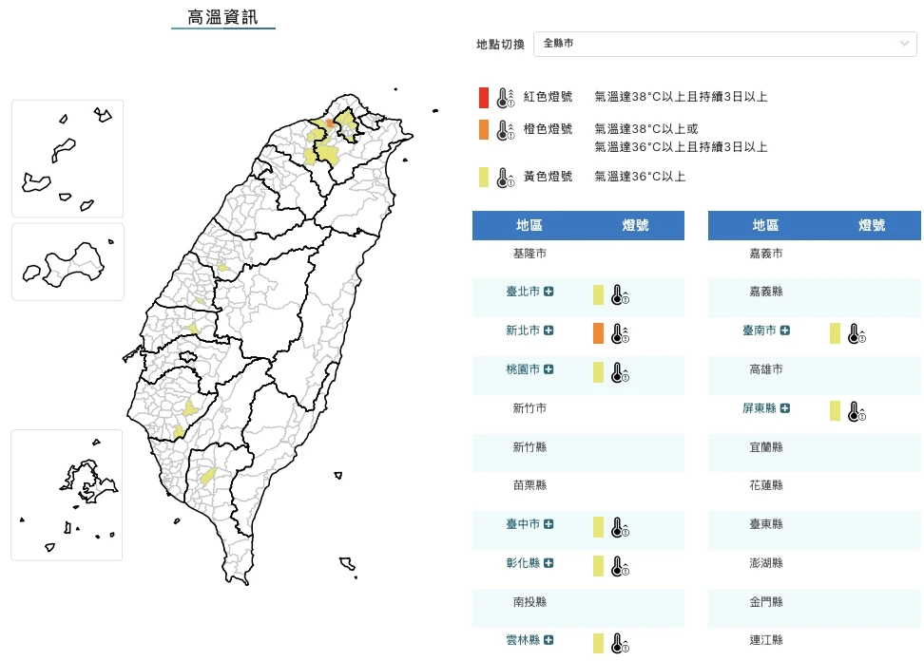Image resolution: width=924 pixels, height=661 pixels.
Task: Click thermometer icon in 桃園市 row
Action: click(620, 372)
